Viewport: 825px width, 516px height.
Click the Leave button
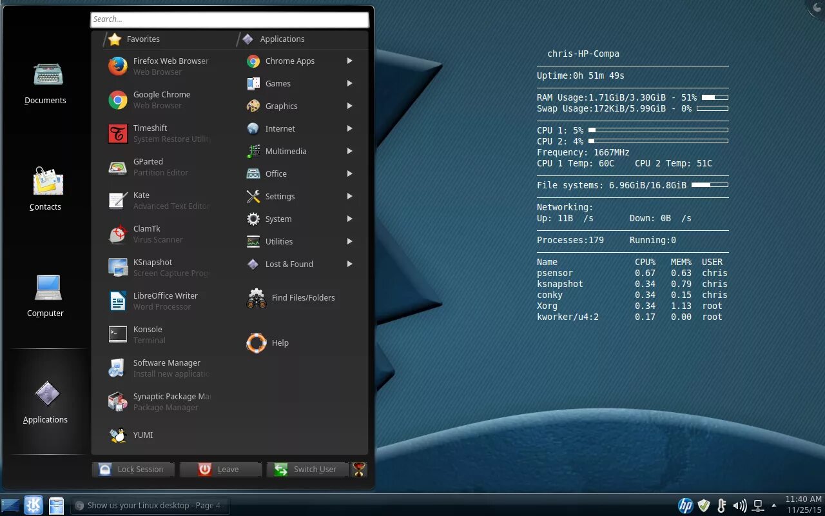[220, 469]
